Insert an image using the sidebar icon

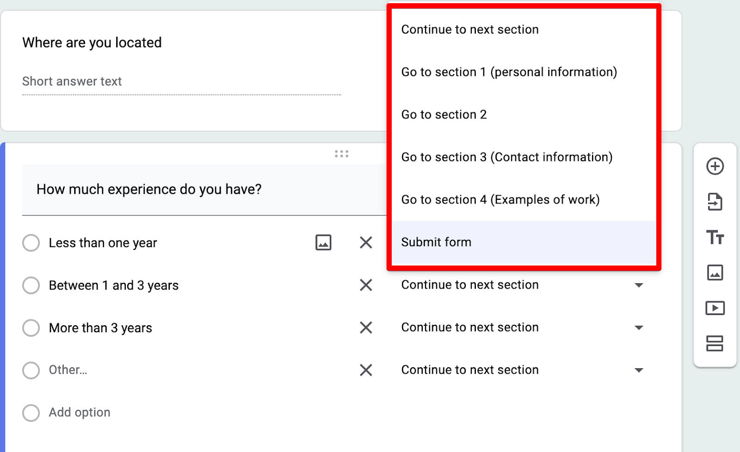[x=715, y=272]
